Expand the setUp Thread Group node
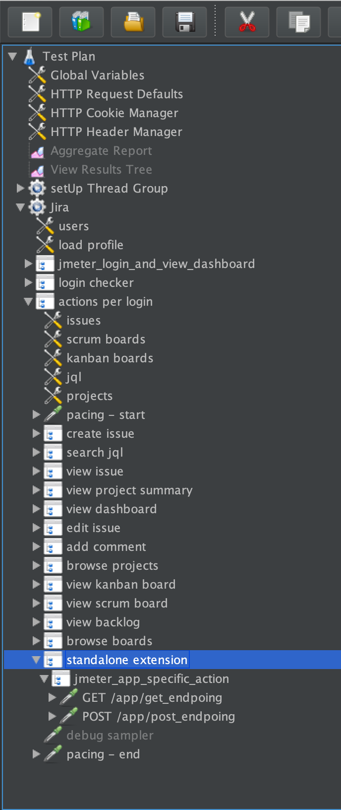 20,188
